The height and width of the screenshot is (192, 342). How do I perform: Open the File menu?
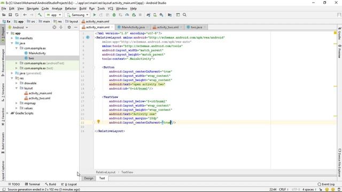click(4, 9)
